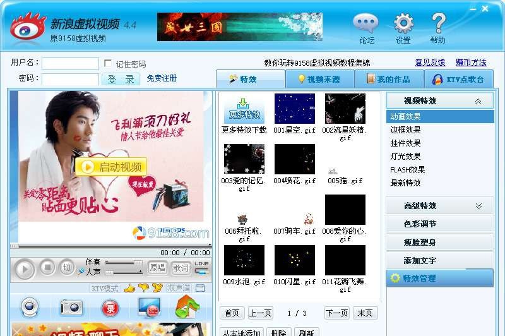Toggle the 原唱 original vocal button
505x336 pixels.
click(157, 268)
